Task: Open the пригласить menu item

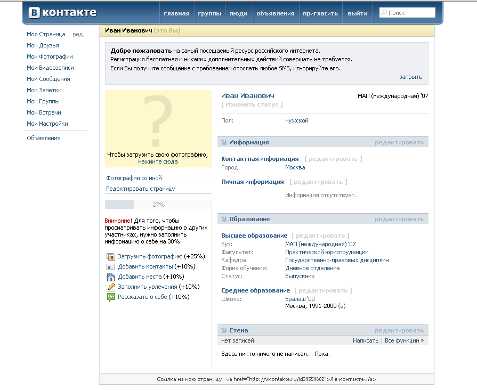Action: (320, 13)
